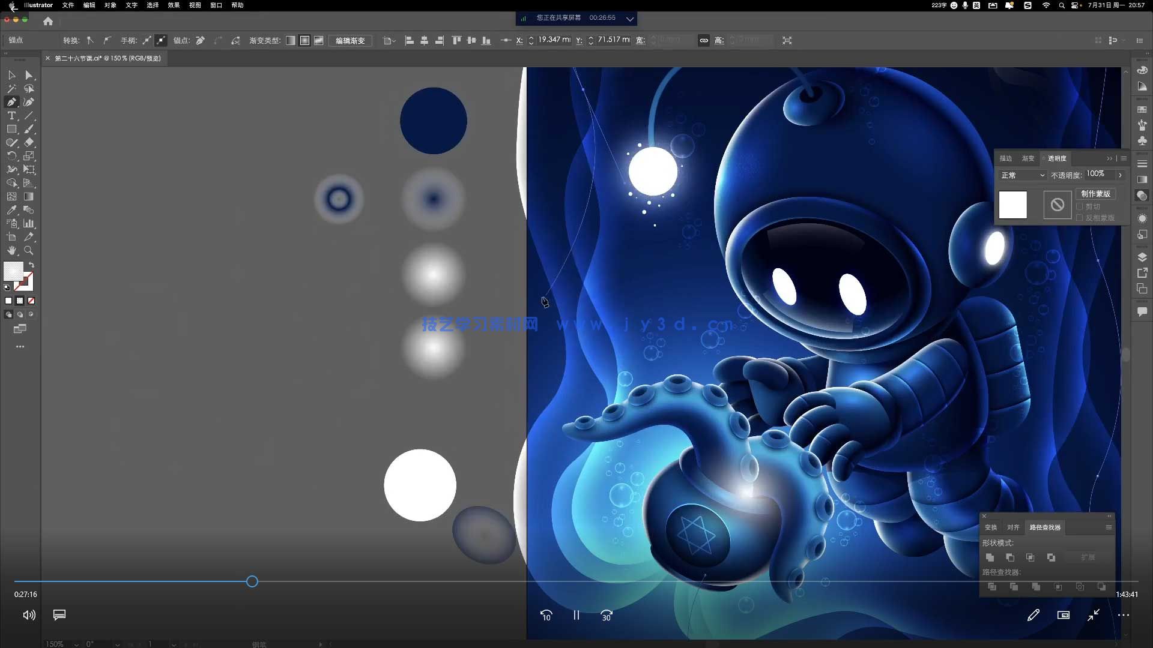Select the Direct Selection tool

pos(28,75)
